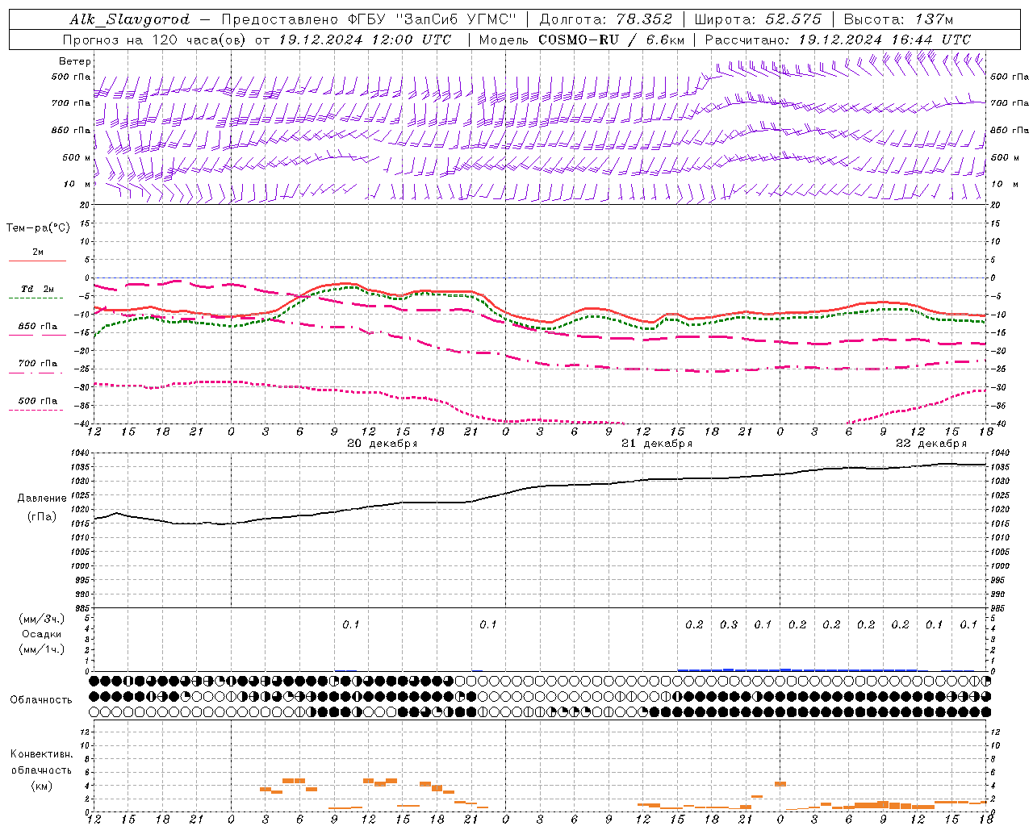1033x826 pixels.
Task: Click the Облачность panel label
Action: (x=41, y=699)
